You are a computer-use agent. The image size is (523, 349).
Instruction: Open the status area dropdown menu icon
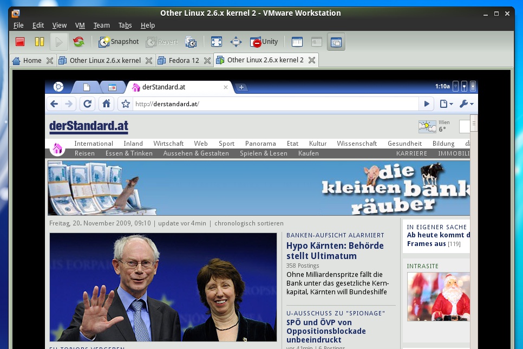pos(473,87)
